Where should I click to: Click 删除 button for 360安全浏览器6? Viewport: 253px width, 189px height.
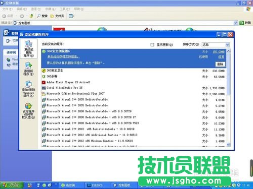220,64
